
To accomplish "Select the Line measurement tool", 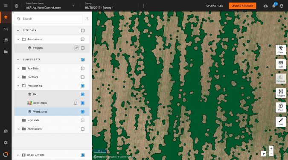I will click(281, 122).
